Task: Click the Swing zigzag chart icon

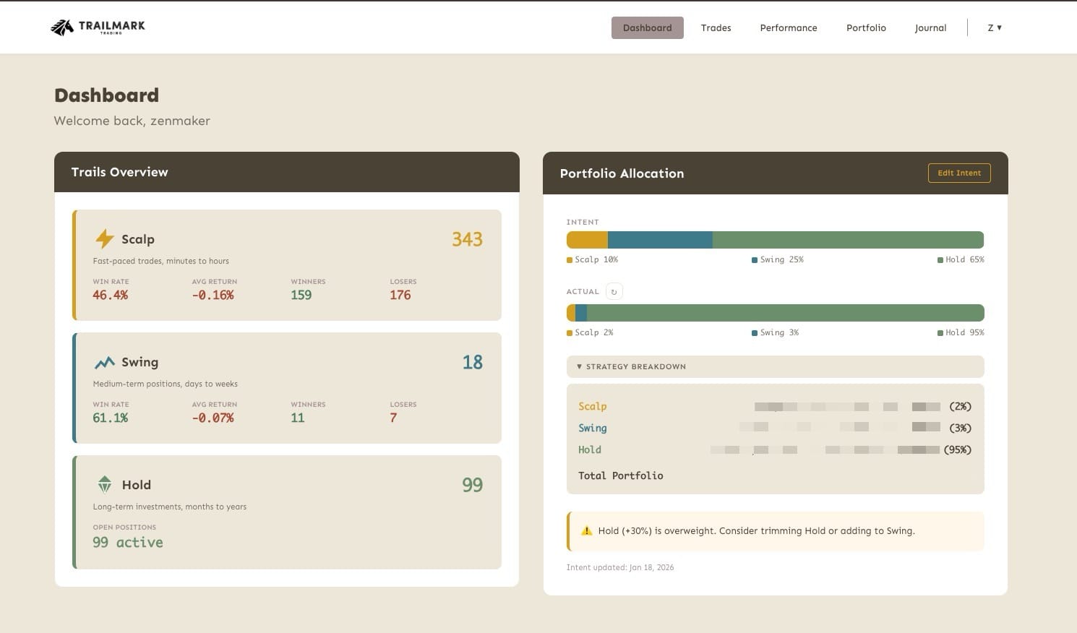Action: point(105,362)
